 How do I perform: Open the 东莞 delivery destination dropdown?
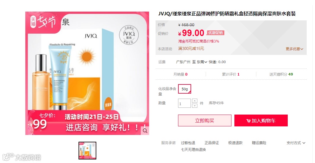202,62
